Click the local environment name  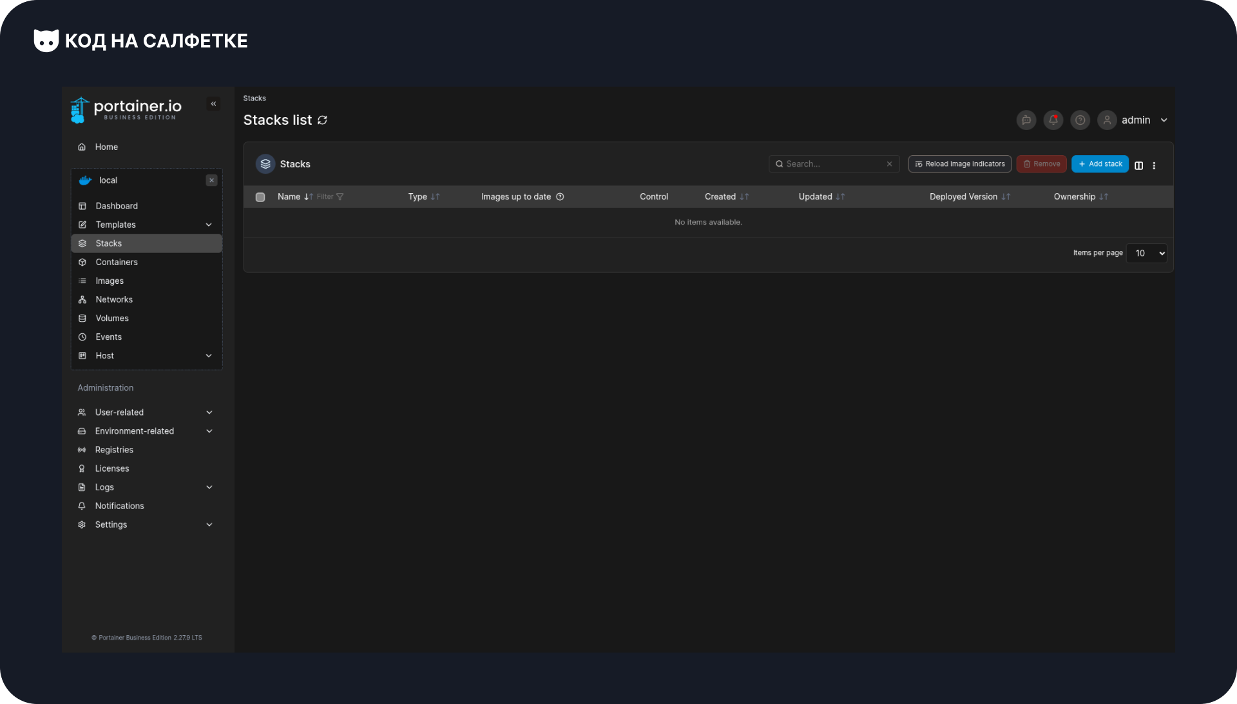point(108,180)
